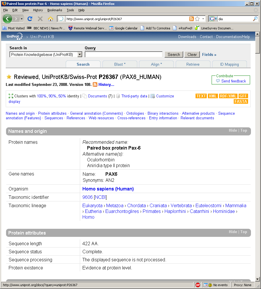Bookmark the page with the star icon
261x289 pixels.
coord(197,19)
